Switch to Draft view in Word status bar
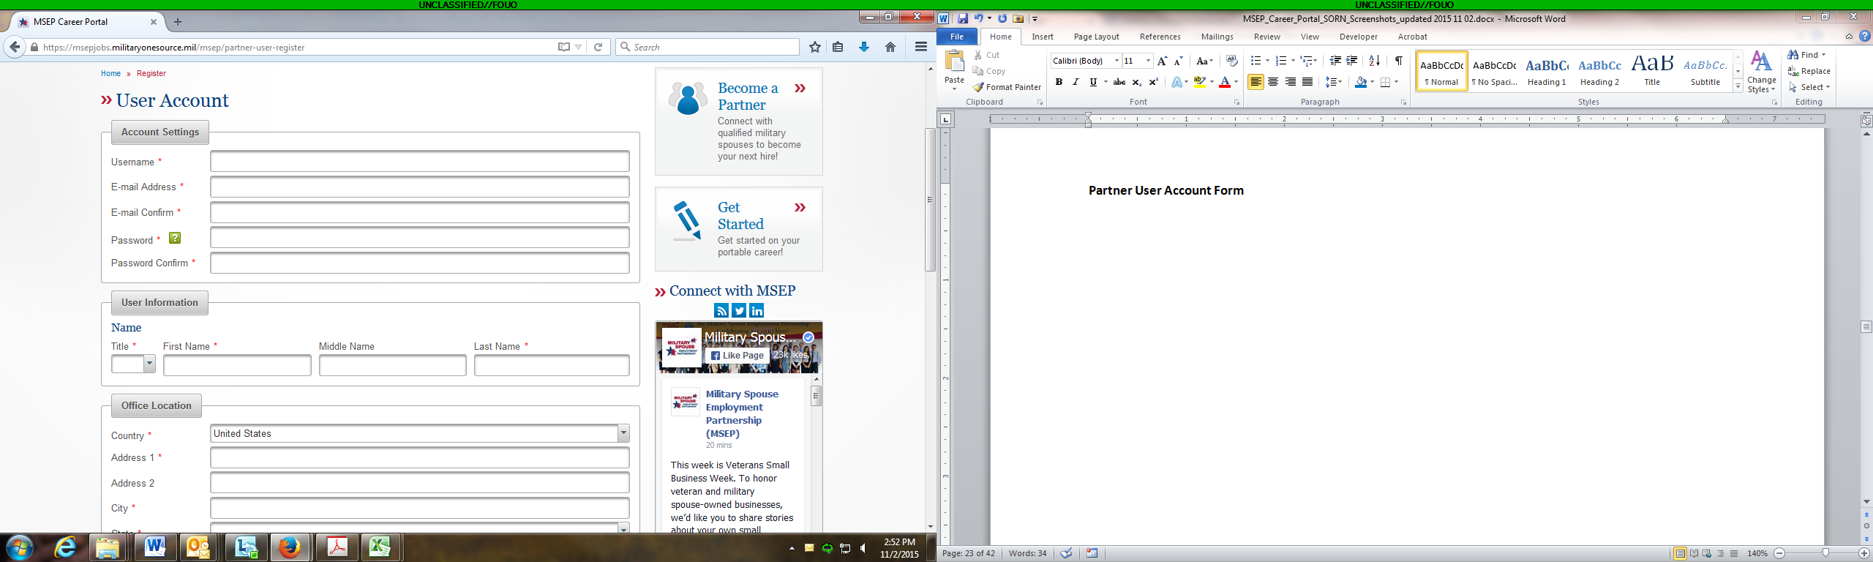The width and height of the screenshot is (1873, 562). pyautogui.click(x=1734, y=553)
